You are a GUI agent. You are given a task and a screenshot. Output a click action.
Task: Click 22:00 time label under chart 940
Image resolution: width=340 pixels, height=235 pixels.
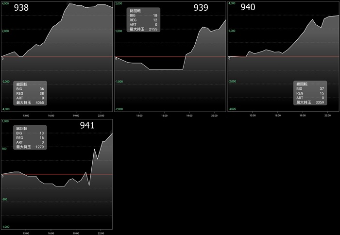327,116
